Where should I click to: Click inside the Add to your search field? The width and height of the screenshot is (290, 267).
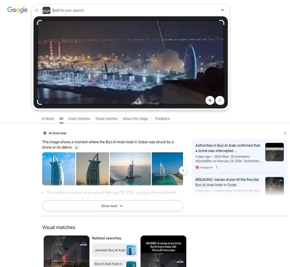coord(97,10)
